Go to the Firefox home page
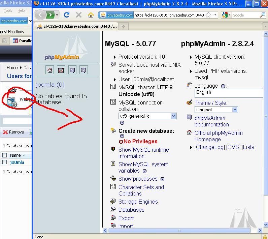The width and height of the screenshot is (268, 239). pos(91,15)
